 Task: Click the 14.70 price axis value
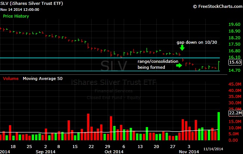coord(234,70)
